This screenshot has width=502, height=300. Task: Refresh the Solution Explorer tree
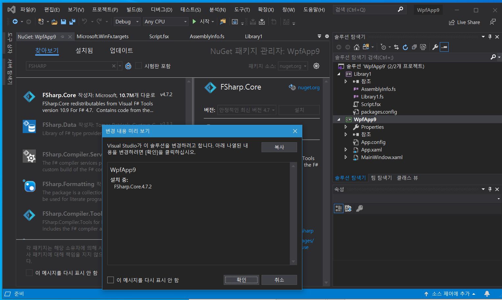point(405,47)
